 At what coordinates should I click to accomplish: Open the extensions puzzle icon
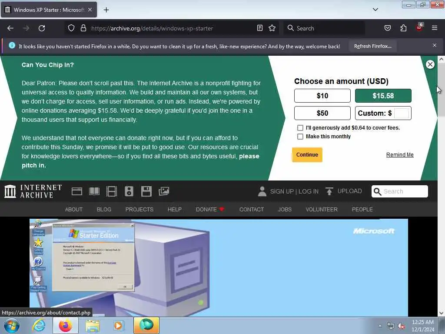click(x=403, y=28)
